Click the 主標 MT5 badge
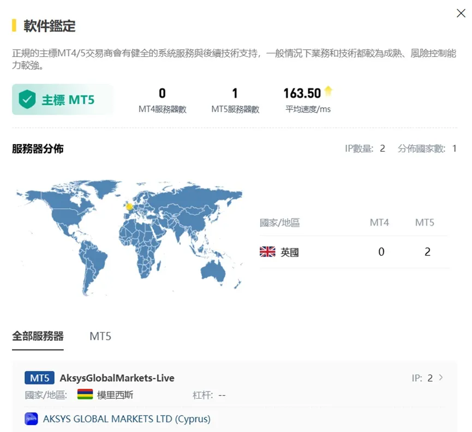 coord(63,99)
